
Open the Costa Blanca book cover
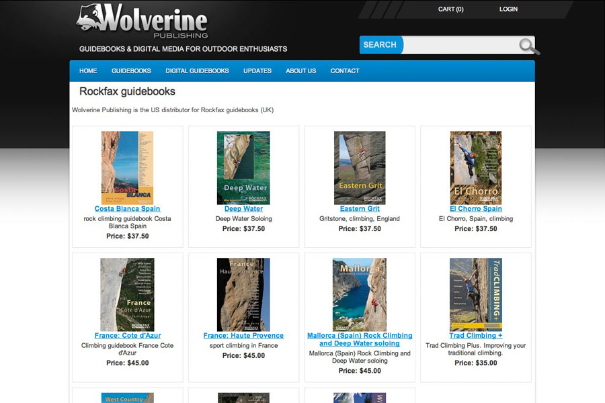click(127, 168)
